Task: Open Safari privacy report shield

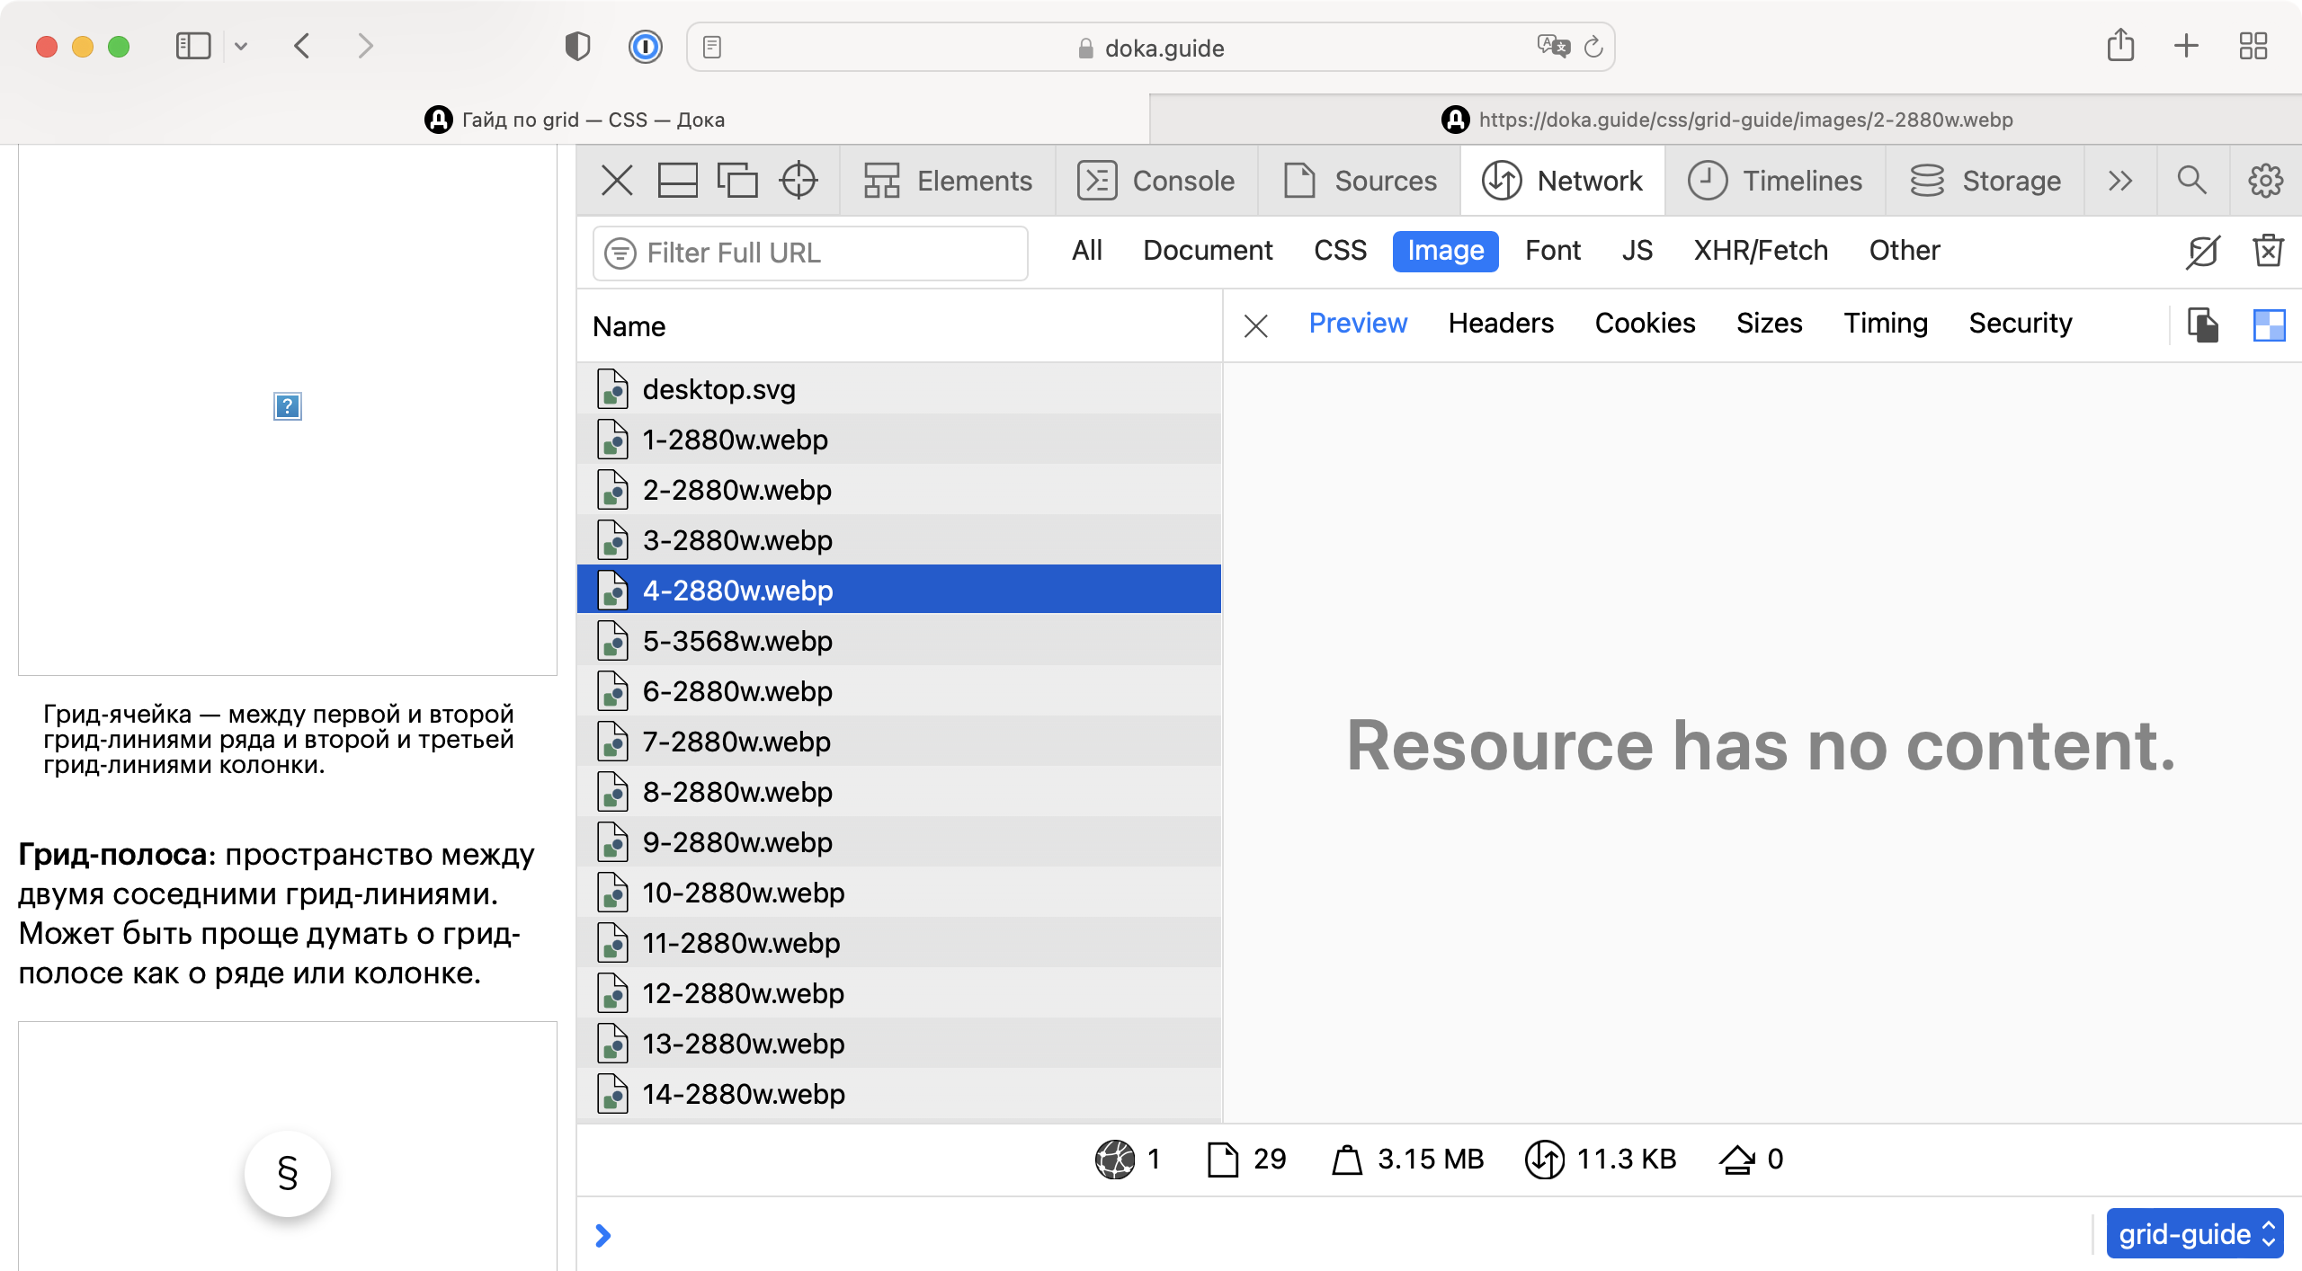Action: (578, 46)
